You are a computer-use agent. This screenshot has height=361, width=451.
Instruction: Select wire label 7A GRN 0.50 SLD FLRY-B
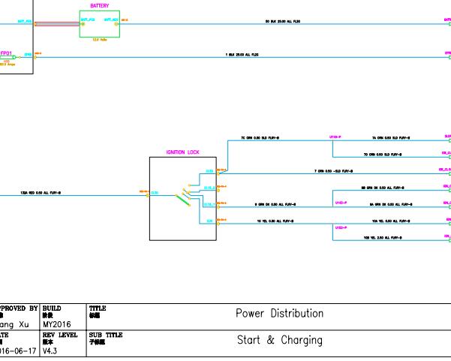[391, 138]
